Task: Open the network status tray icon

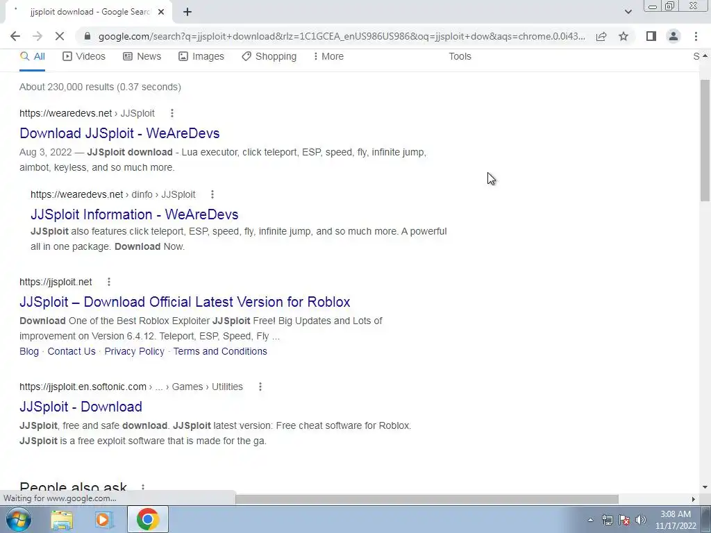Action: (607, 520)
